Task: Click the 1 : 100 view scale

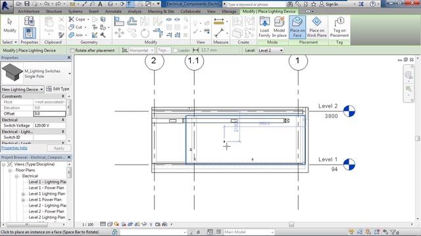Action: tap(87, 224)
